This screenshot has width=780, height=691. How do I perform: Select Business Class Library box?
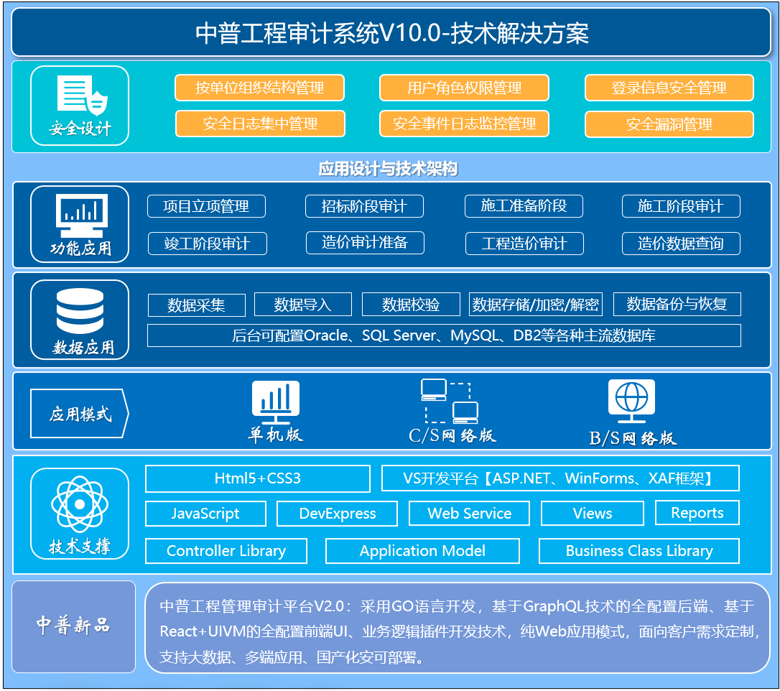tap(639, 551)
